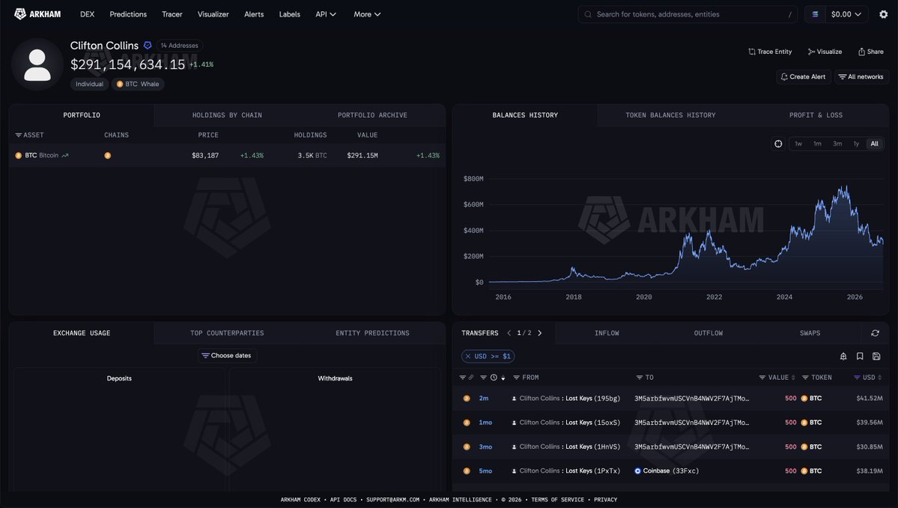Image resolution: width=898 pixels, height=508 pixels.
Task: Open the Top Counterparties tab
Action: [x=227, y=333]
